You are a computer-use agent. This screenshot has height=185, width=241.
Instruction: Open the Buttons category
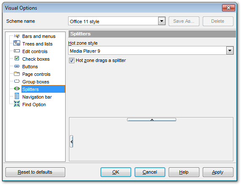point(30,67)
